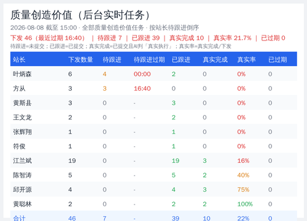
Task: Click the total real rate 22%
Action: [243, 219]
